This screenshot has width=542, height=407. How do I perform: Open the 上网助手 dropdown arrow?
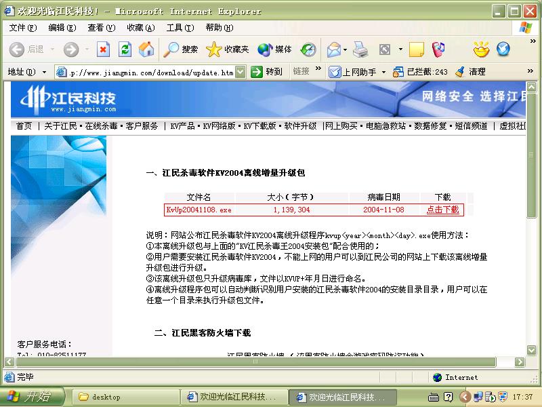coord(383,73)
